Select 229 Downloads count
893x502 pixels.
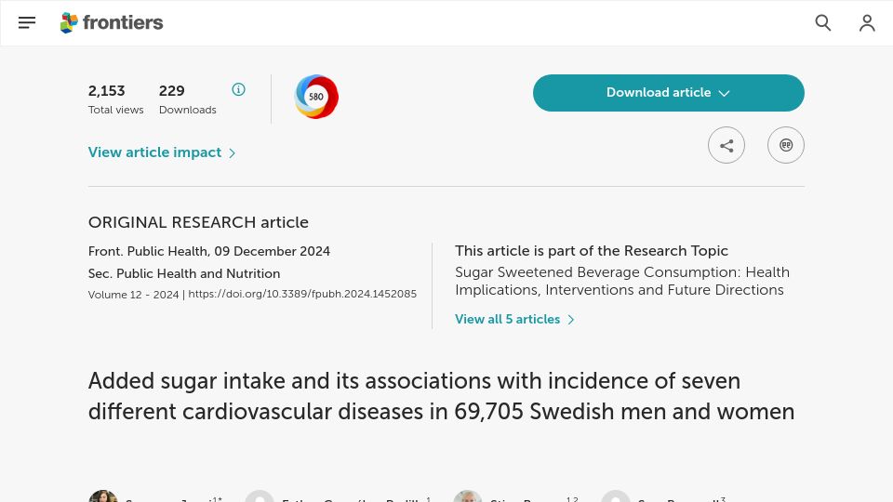click(171, 91)
